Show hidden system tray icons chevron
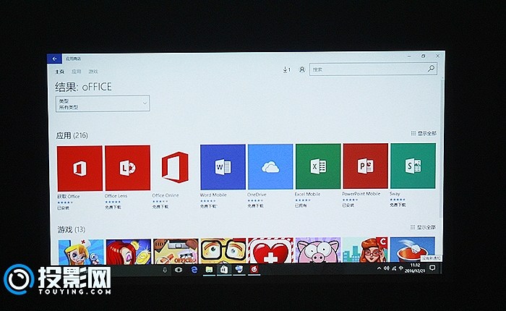506x311 pixels. pos(379,268)
